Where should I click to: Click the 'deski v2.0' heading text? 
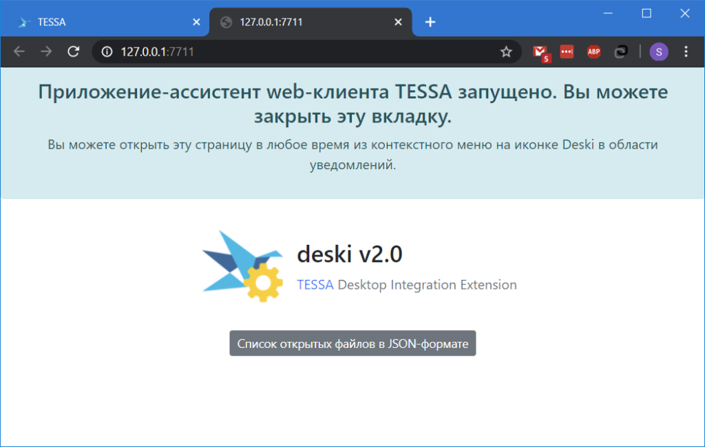(349, 254)
